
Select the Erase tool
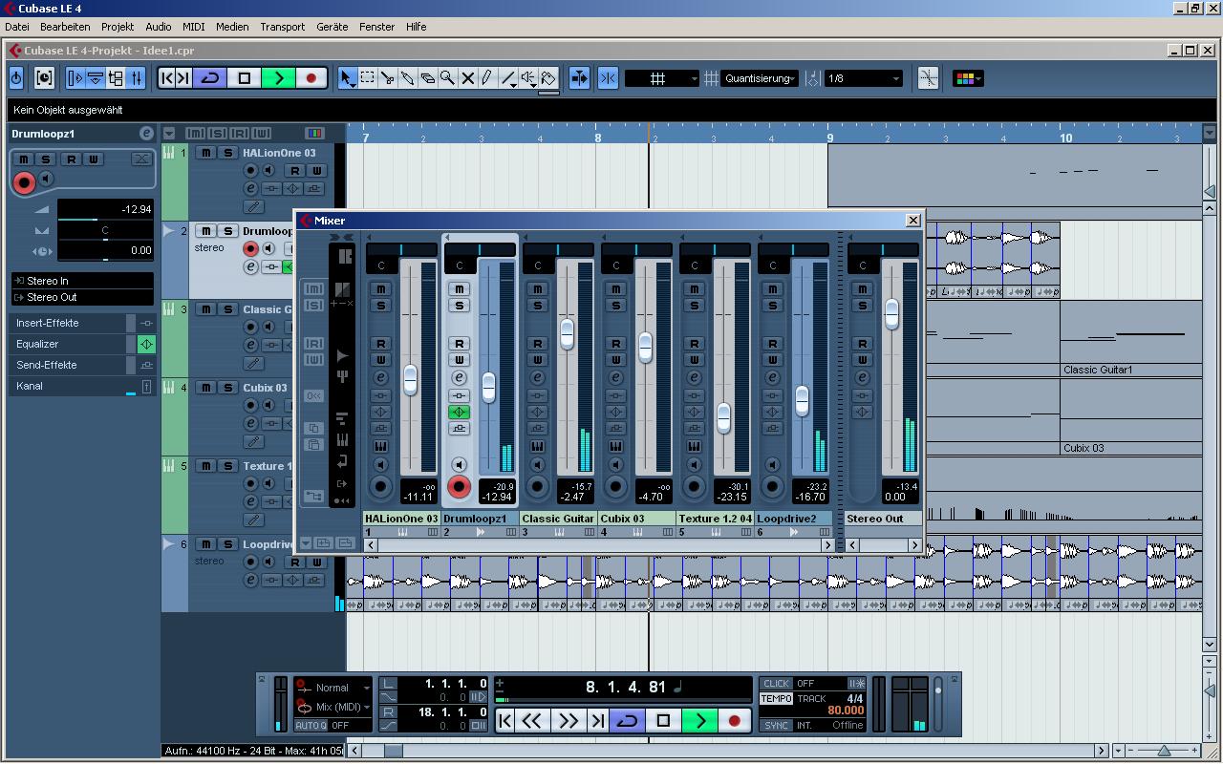click(427, 78)
